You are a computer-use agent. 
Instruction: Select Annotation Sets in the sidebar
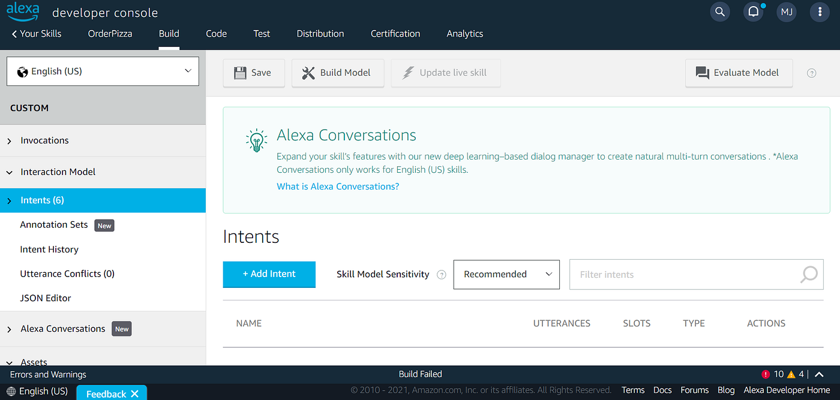tap(54, 225)
